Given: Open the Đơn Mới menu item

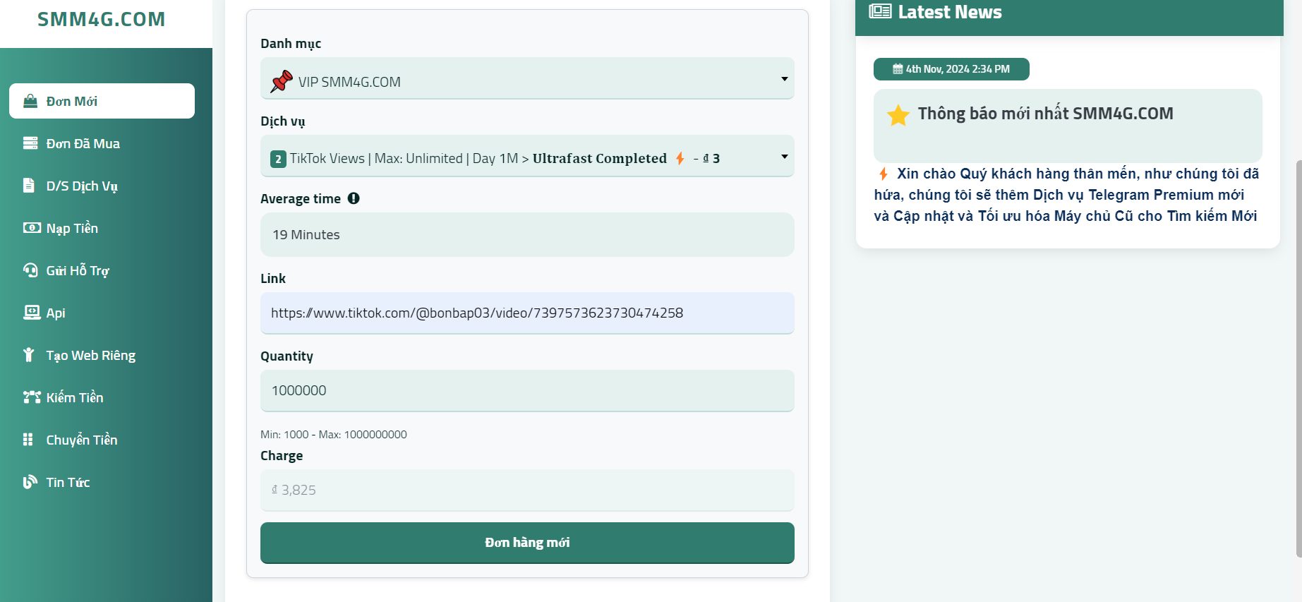Looking at the screenshot, I should pyautogui.click(x=102, y=101).
